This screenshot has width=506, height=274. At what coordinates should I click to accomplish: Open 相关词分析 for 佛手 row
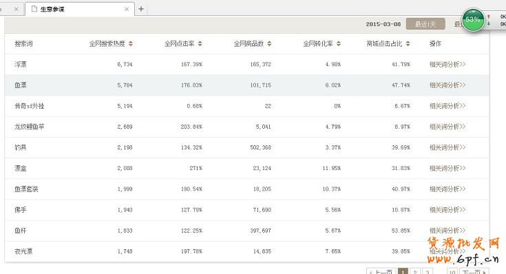447,210
